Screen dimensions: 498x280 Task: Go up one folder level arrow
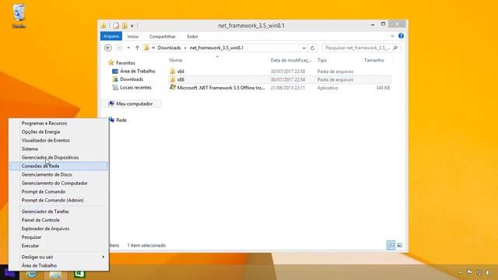(137, 48)
